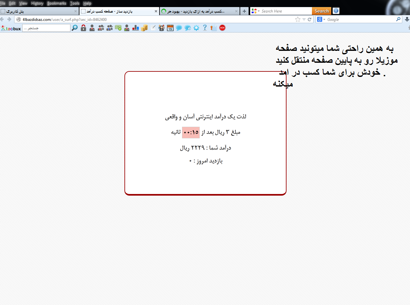Click the orange Search button
The width and height of the screenshot is (410, 305).
tap(322, 11)
